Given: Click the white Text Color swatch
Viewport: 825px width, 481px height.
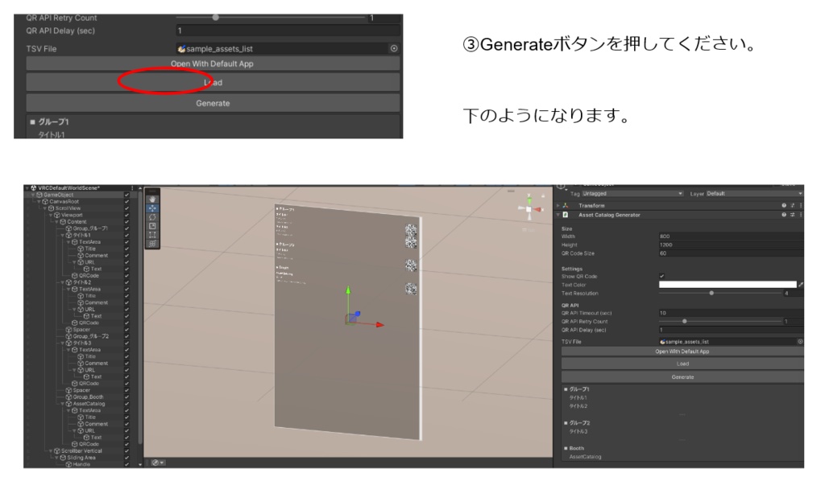Looking at the screenshot, I should [x=729, y=284].
